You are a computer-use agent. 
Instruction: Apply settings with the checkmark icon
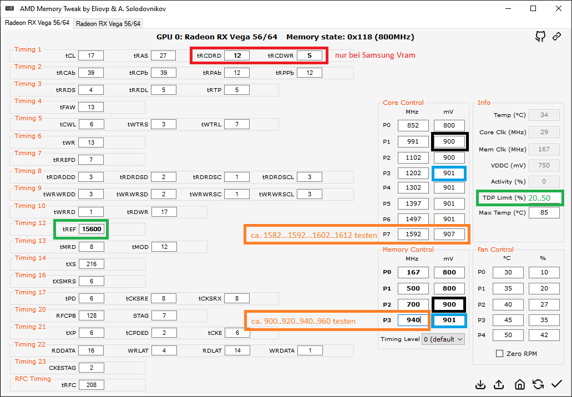[x=556, y=384]
